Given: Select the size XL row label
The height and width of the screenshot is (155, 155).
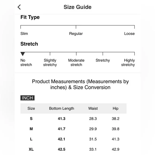Looking at the screenshot, I should click(31, 149).
